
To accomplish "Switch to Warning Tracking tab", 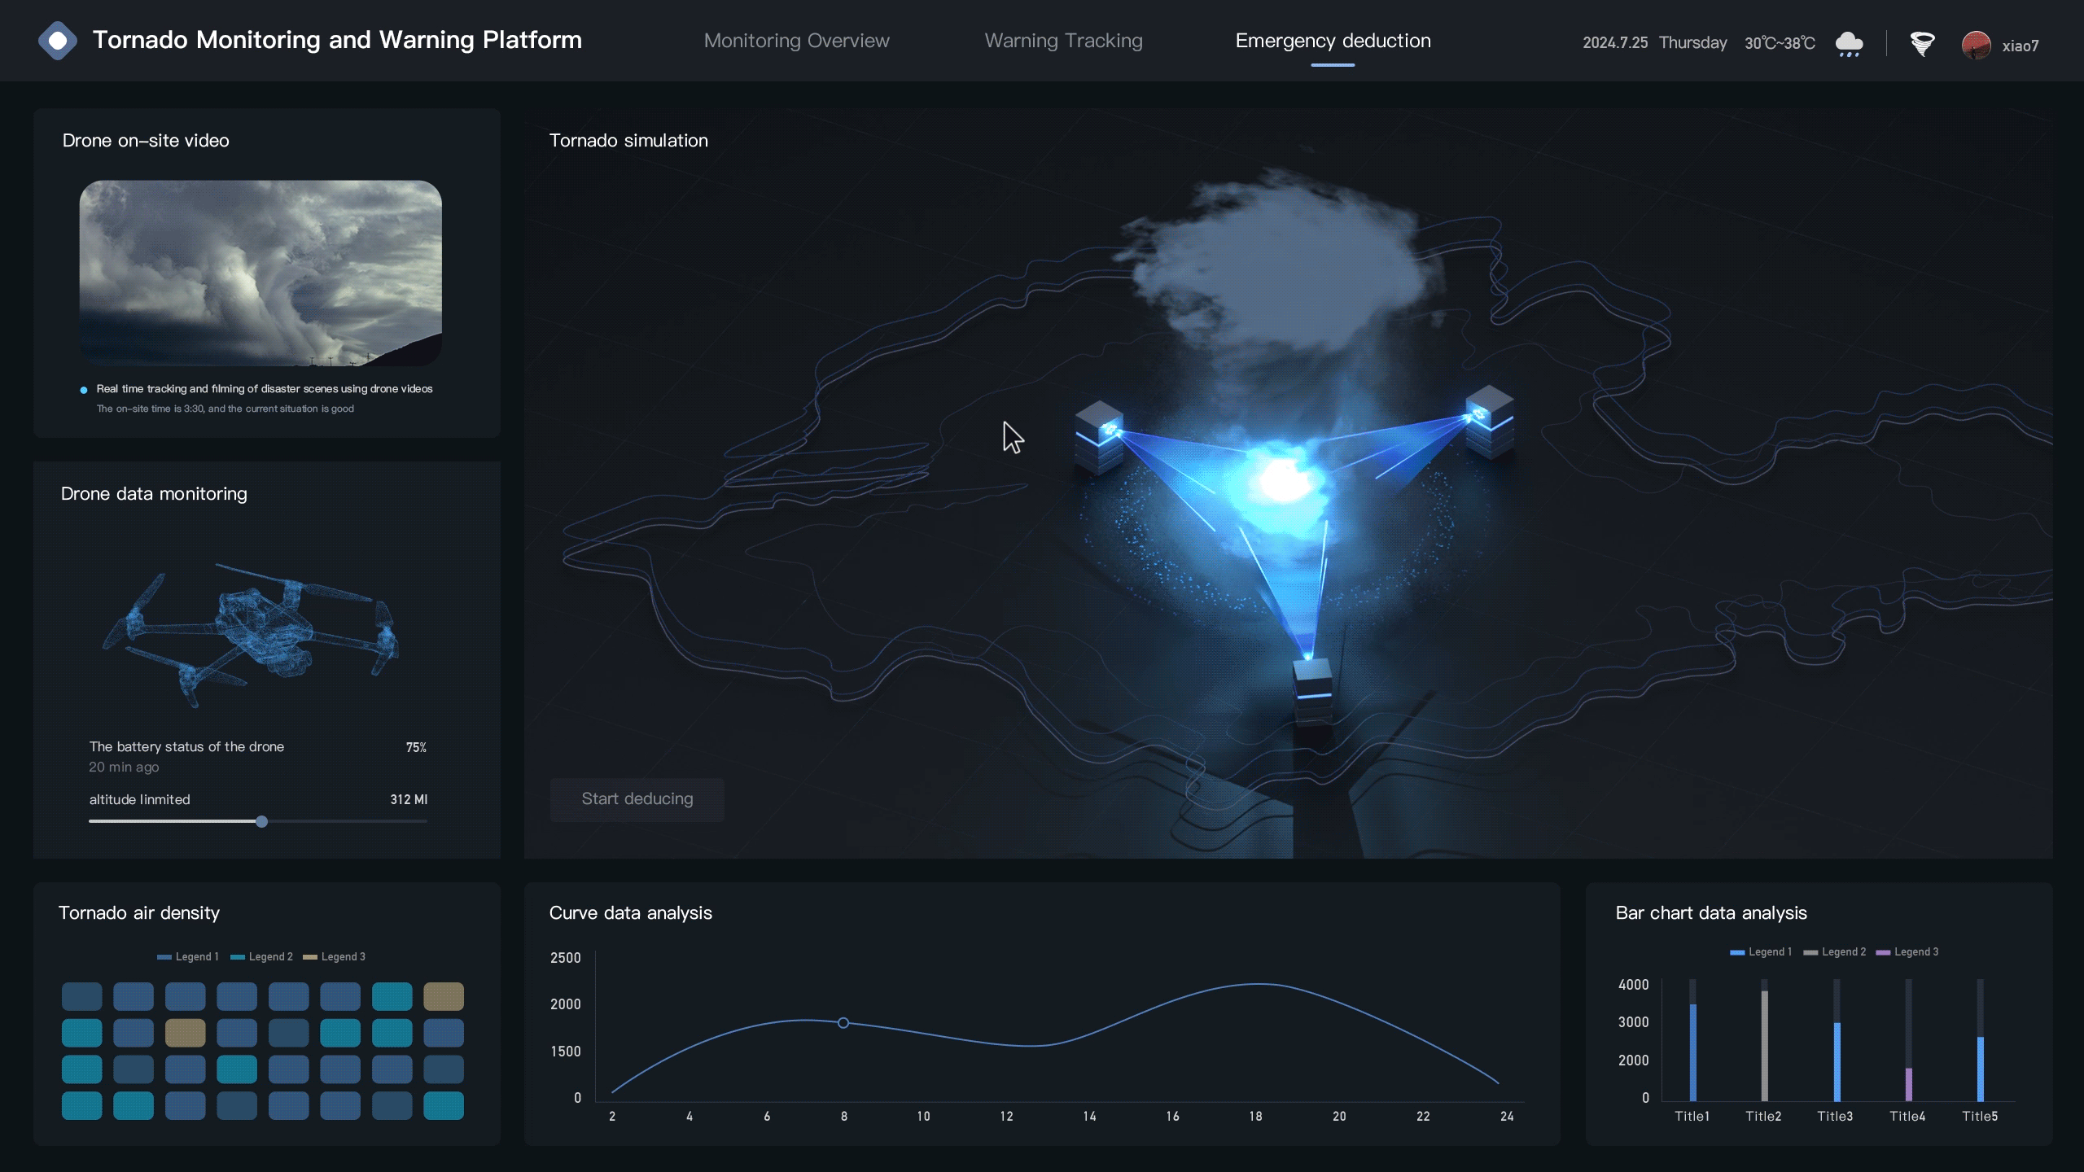I will [1063, 41].
